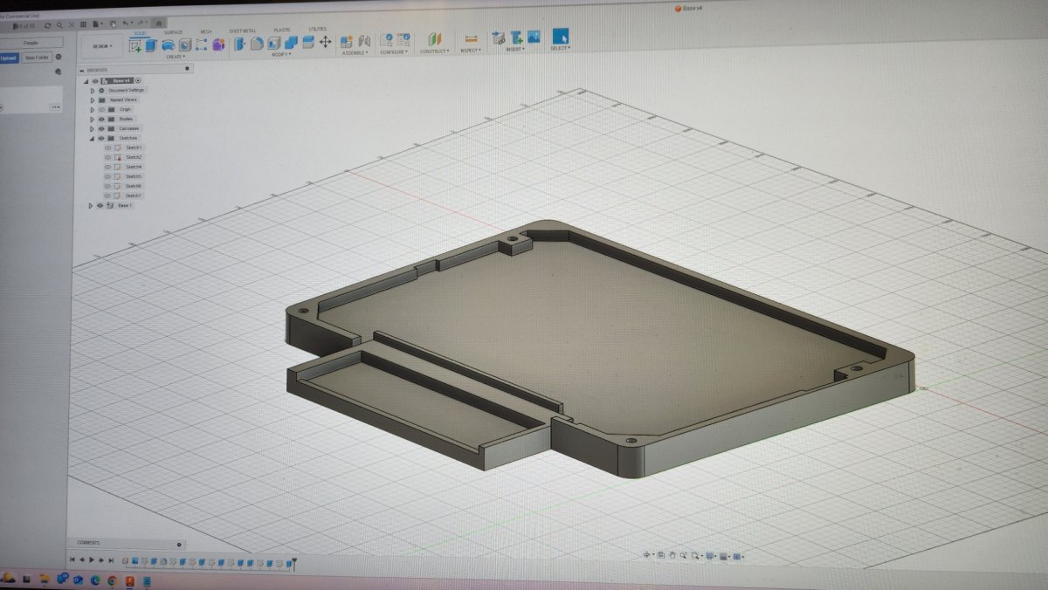Show Sketch1 with its eye icon
Image resolution: width=1048 pixels, height=590 pixels.
[x=108, y=147]
